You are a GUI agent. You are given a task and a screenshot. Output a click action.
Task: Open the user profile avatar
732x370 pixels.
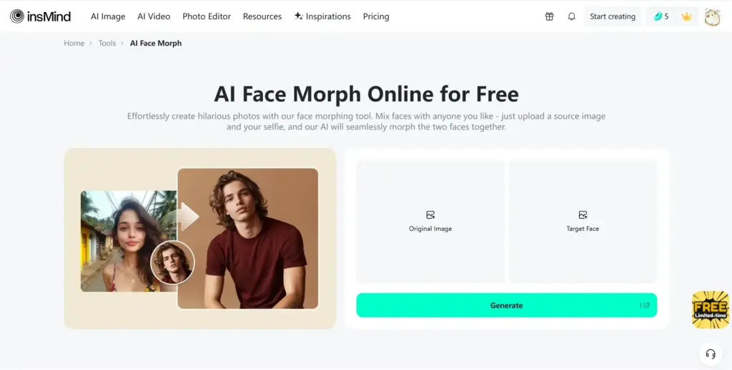[x=713, y=17]
